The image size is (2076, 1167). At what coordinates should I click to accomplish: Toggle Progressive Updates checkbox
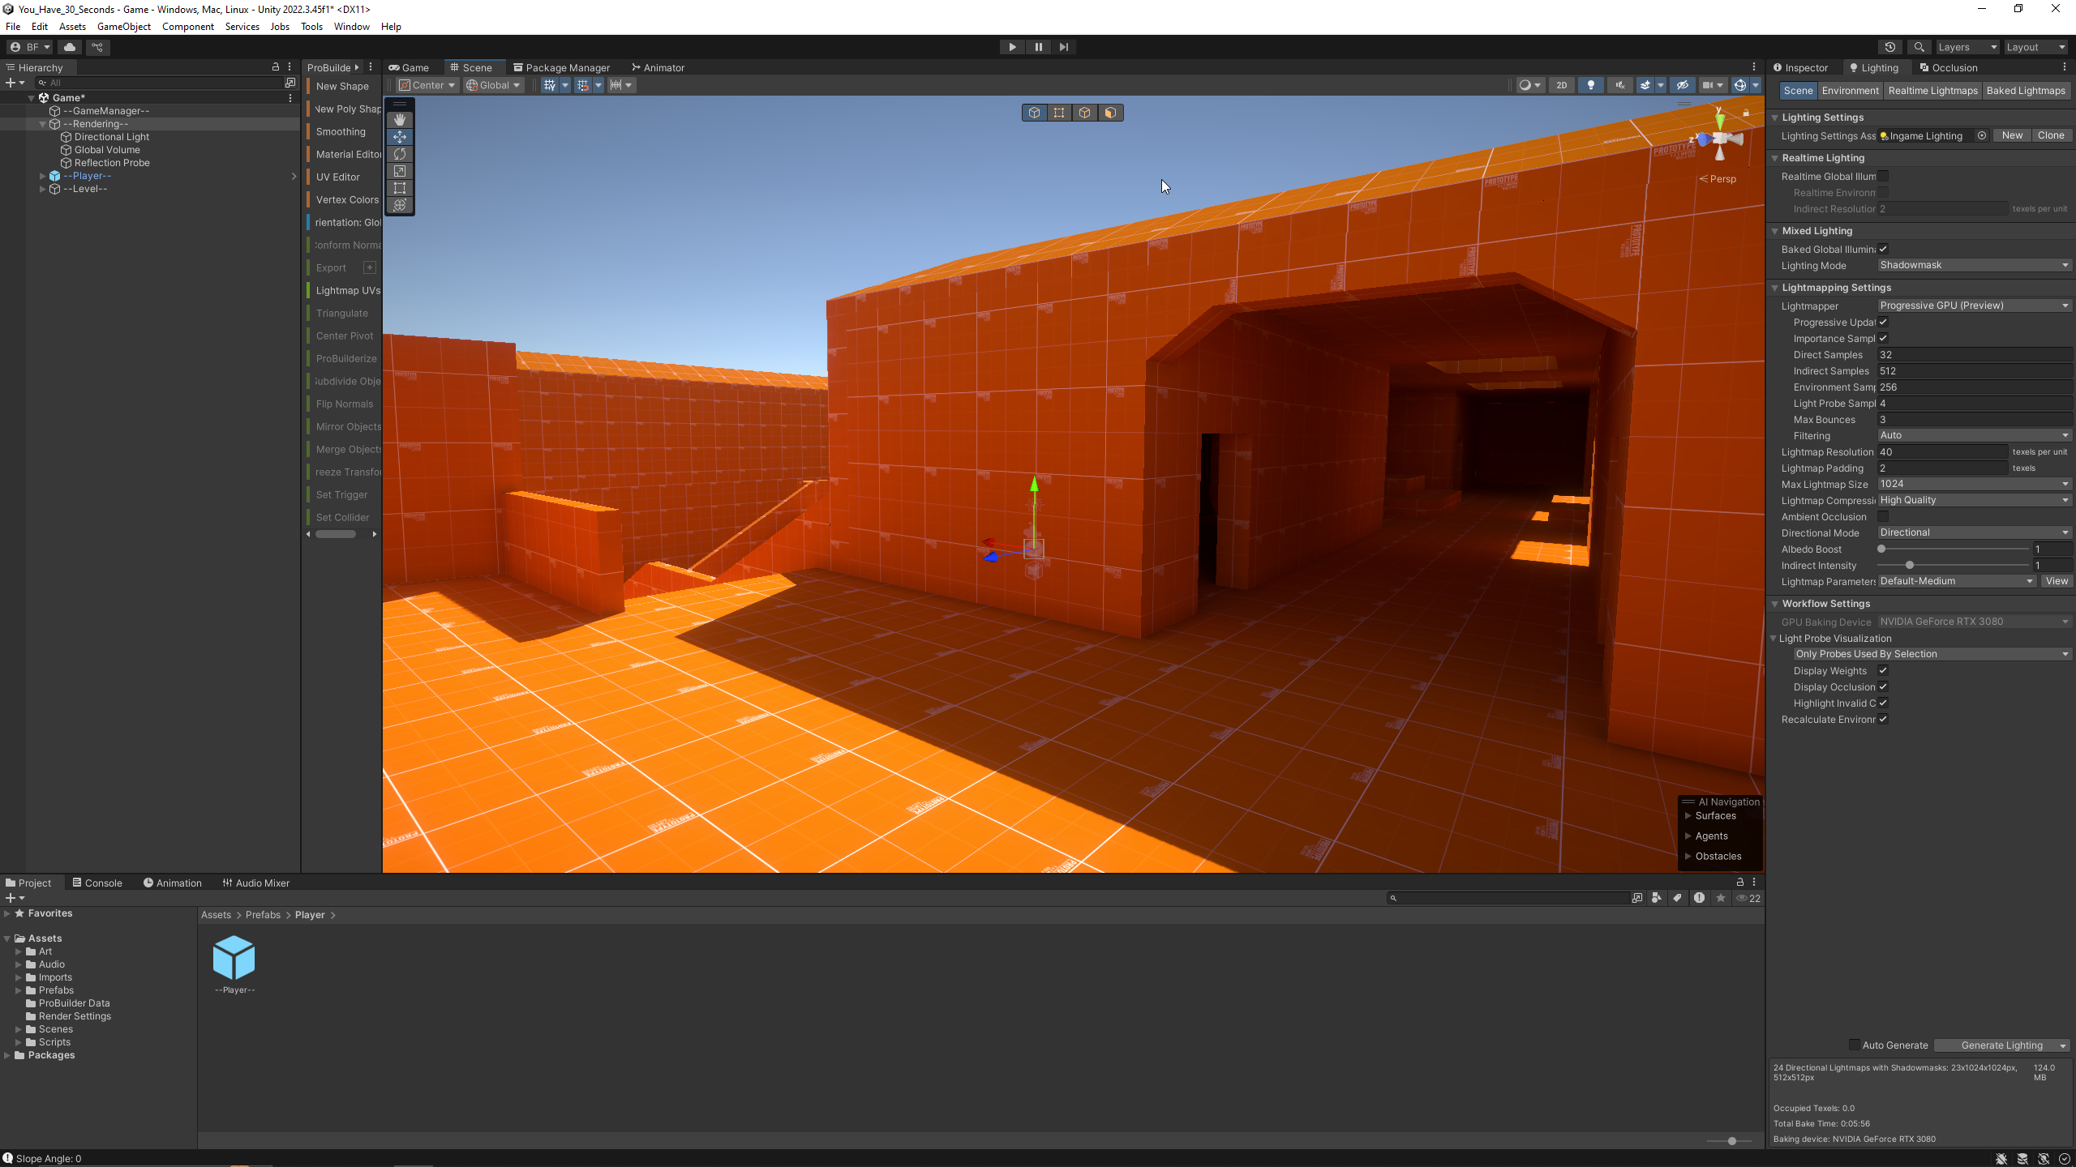[1883, 323]
